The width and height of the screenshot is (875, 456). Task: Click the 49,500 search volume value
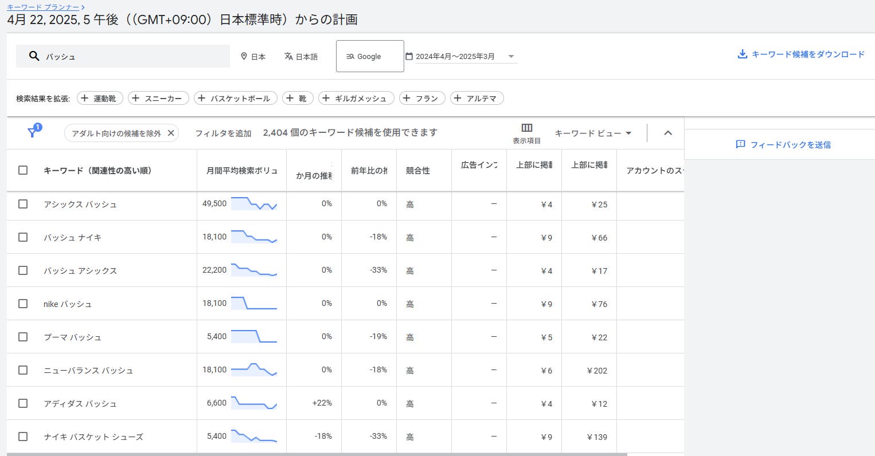click(214, 203)
